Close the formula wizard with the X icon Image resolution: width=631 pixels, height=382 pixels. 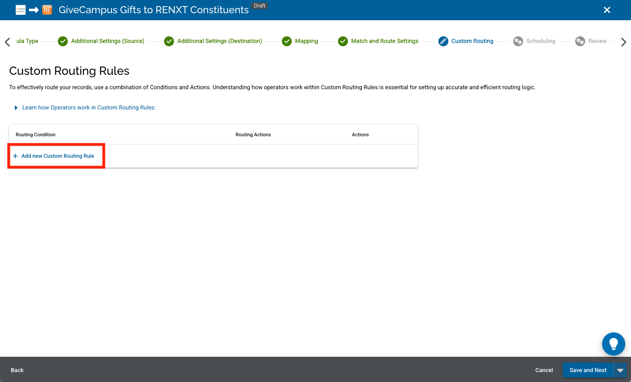point(607,10)
